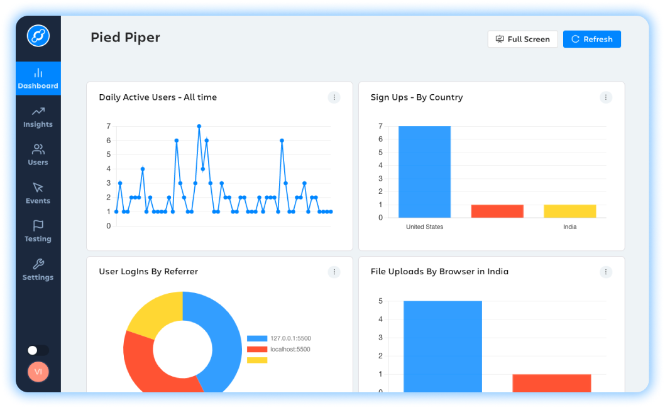Click the India yellow bar in Sign Ups
665x408 pixels.
(x=570, y=211)
